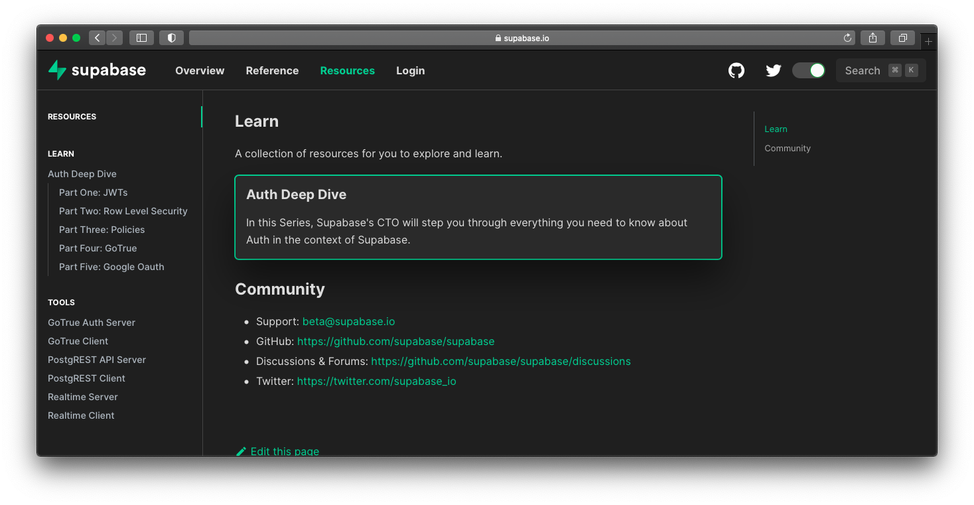The width and height of the screenshot is (974, 505).
Task: Go forward with Safari's forward arrow
Action: 114,38
